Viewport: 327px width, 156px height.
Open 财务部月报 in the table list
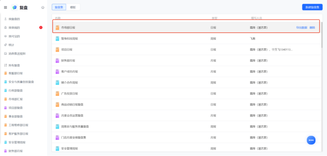coord(68,61)
